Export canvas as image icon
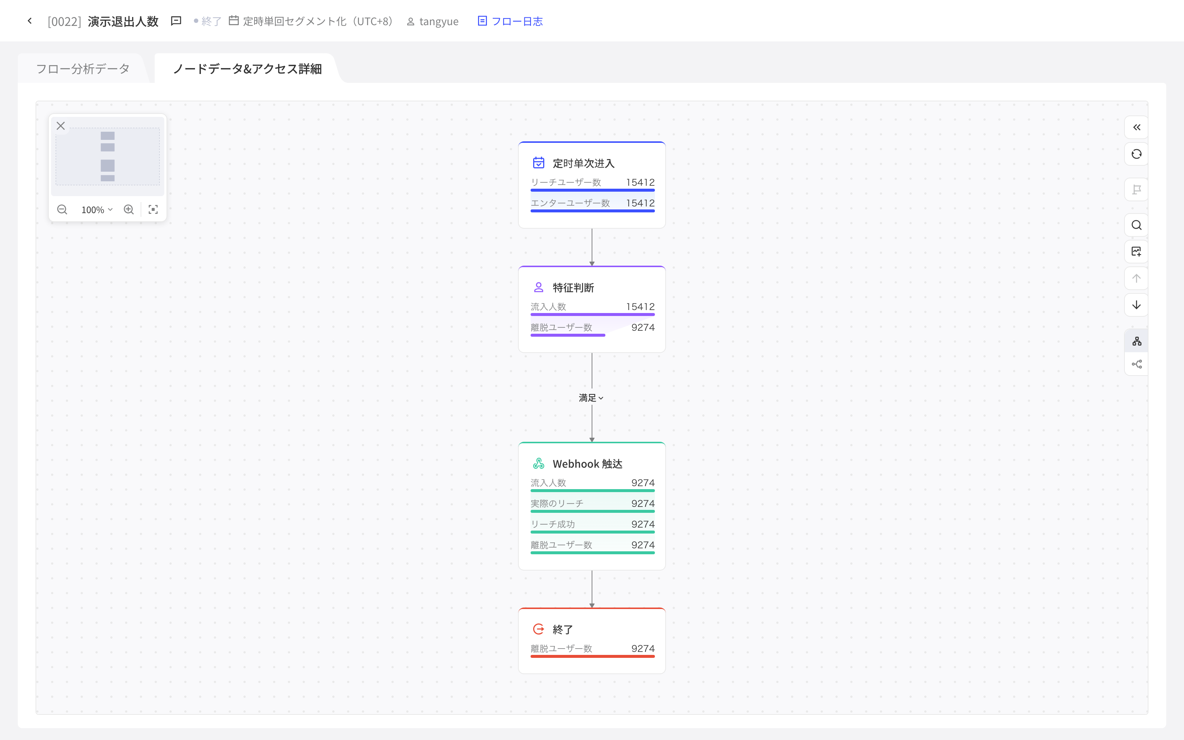 pyautogui.click(x=1136, y=252)
